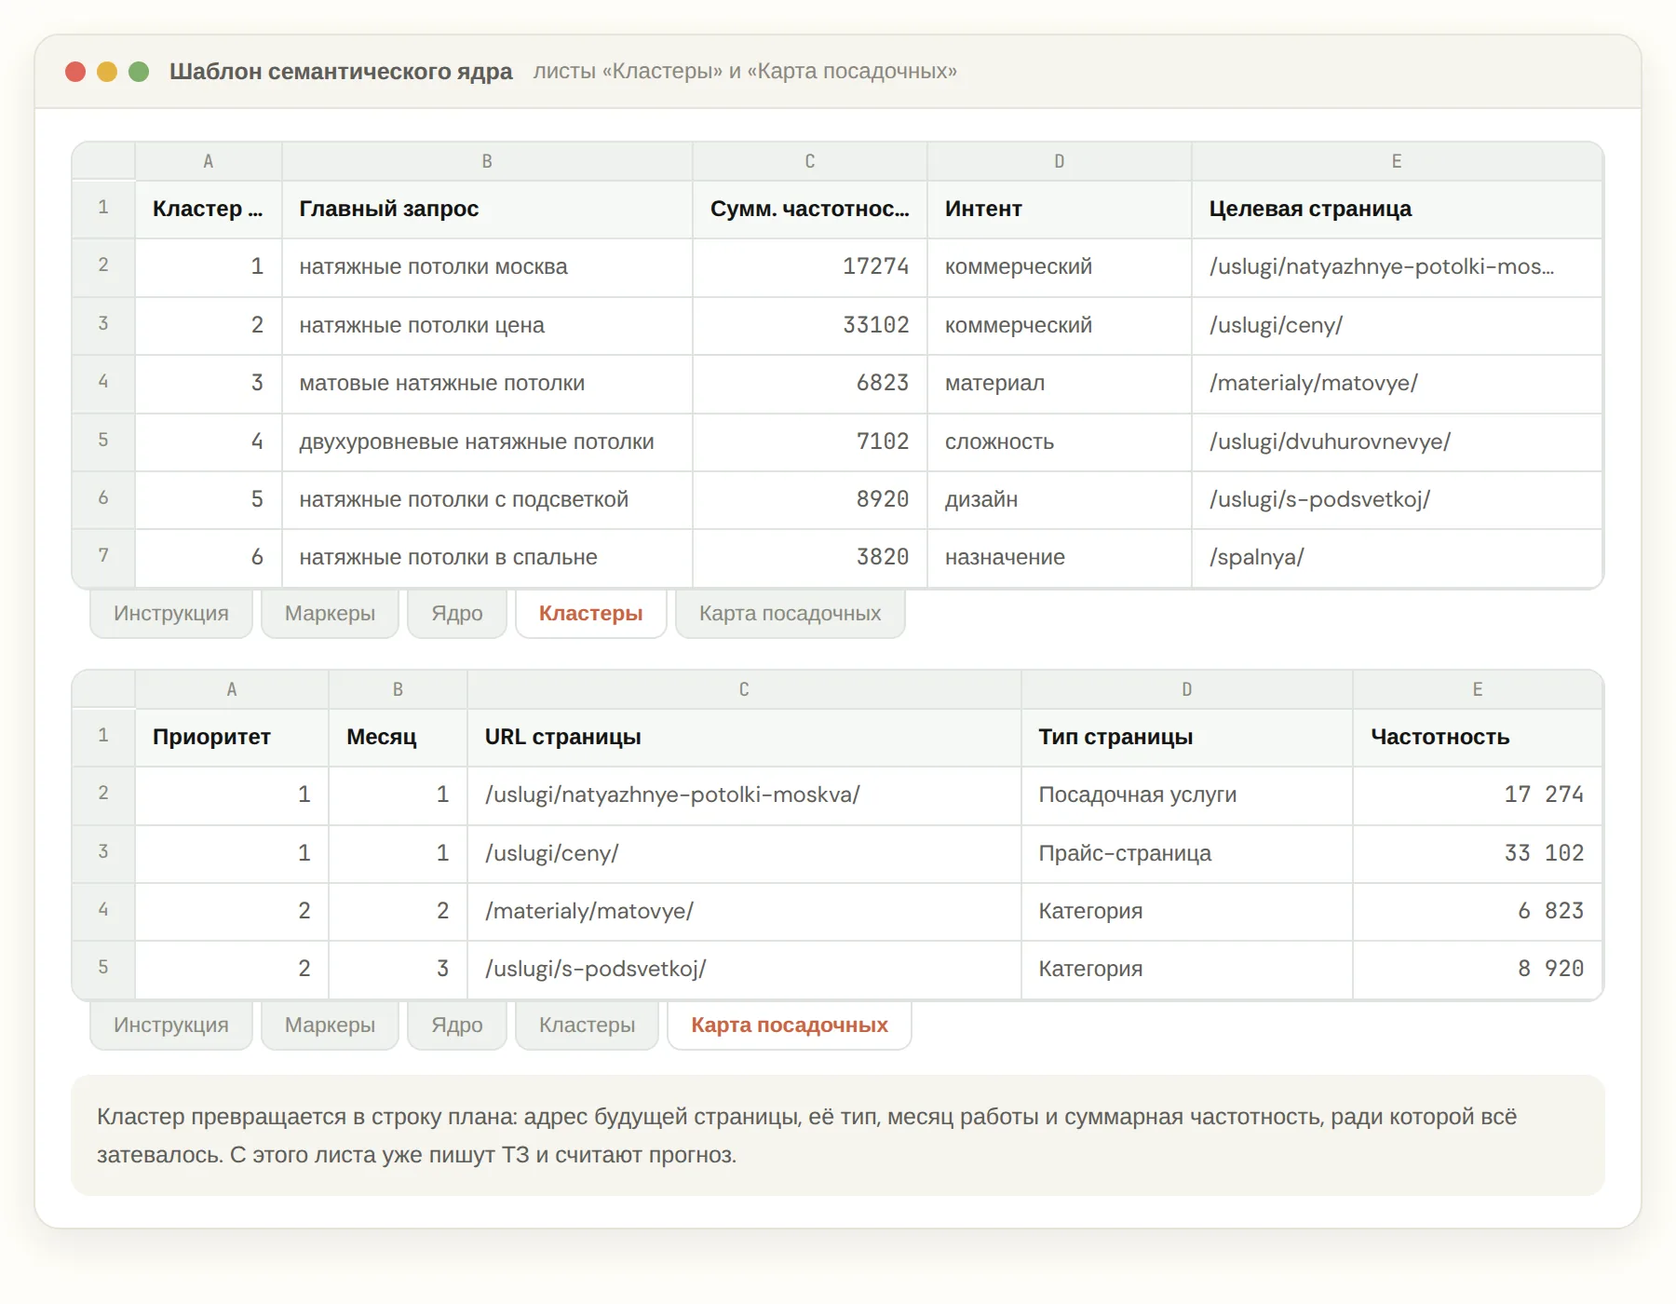Click the truncated Сумм. частотнос… header cell
This screenshot has height=1304, width=1676.
810,210
